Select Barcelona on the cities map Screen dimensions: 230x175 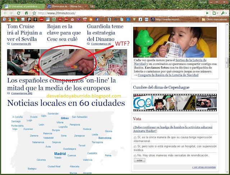pyautogui.click(x=105, y=138)
